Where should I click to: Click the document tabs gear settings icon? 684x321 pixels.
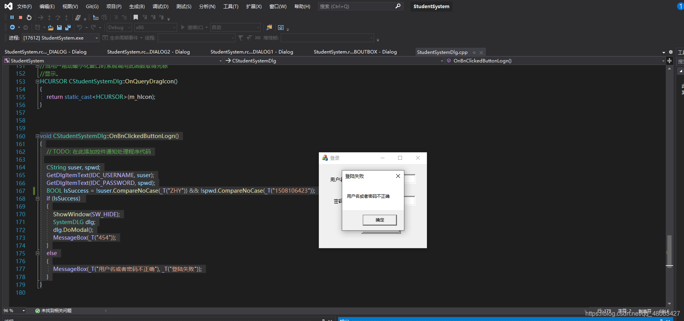[671, 52]
